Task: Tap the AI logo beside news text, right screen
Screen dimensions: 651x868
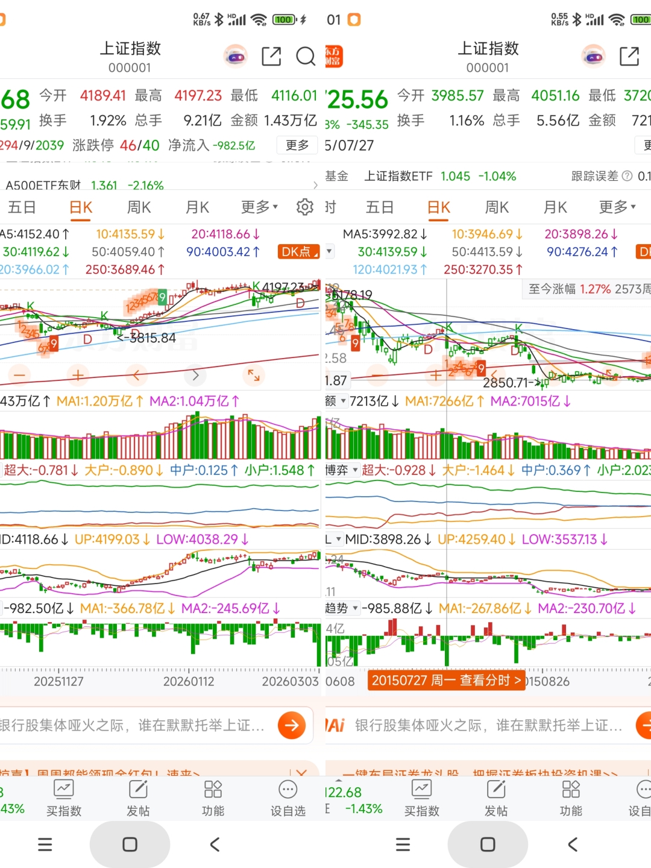Action: pos(336,725)
